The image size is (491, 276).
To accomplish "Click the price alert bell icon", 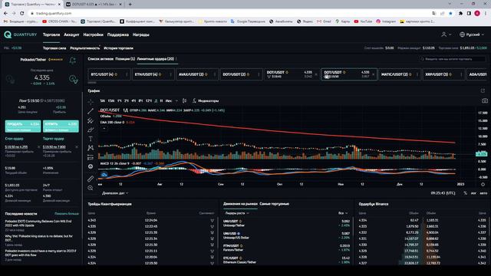I will [x=73, y=61].
